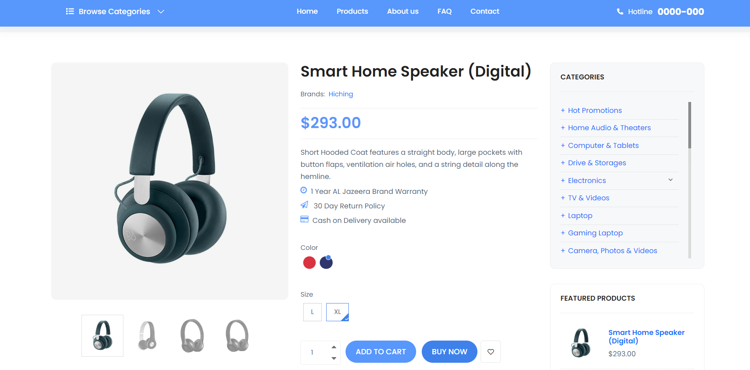Image resolution: width=750 pixels, height=370 pixels.
Task: Expand the Electronics category chevron
Action: point(671,180)
